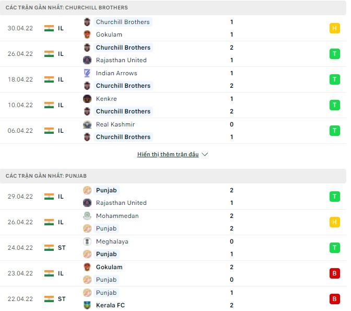Click red B badge for Gokulam vs Punjab

[x=334, y=273]
